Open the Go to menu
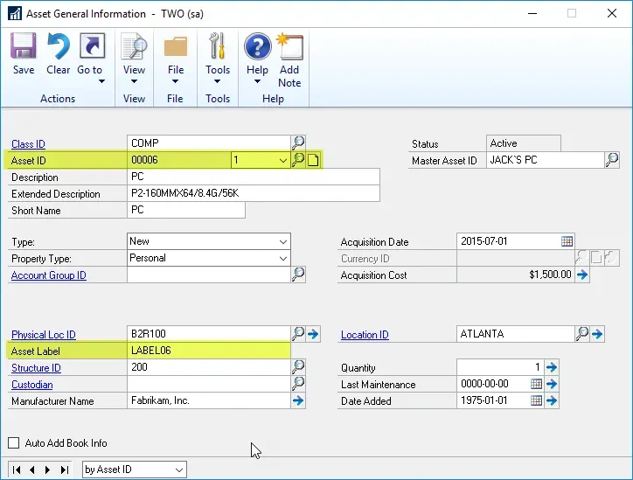 click(x=91, y=59)
